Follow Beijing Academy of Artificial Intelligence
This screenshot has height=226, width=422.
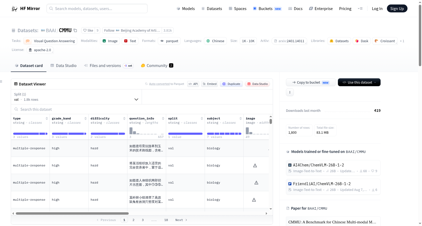132,30
